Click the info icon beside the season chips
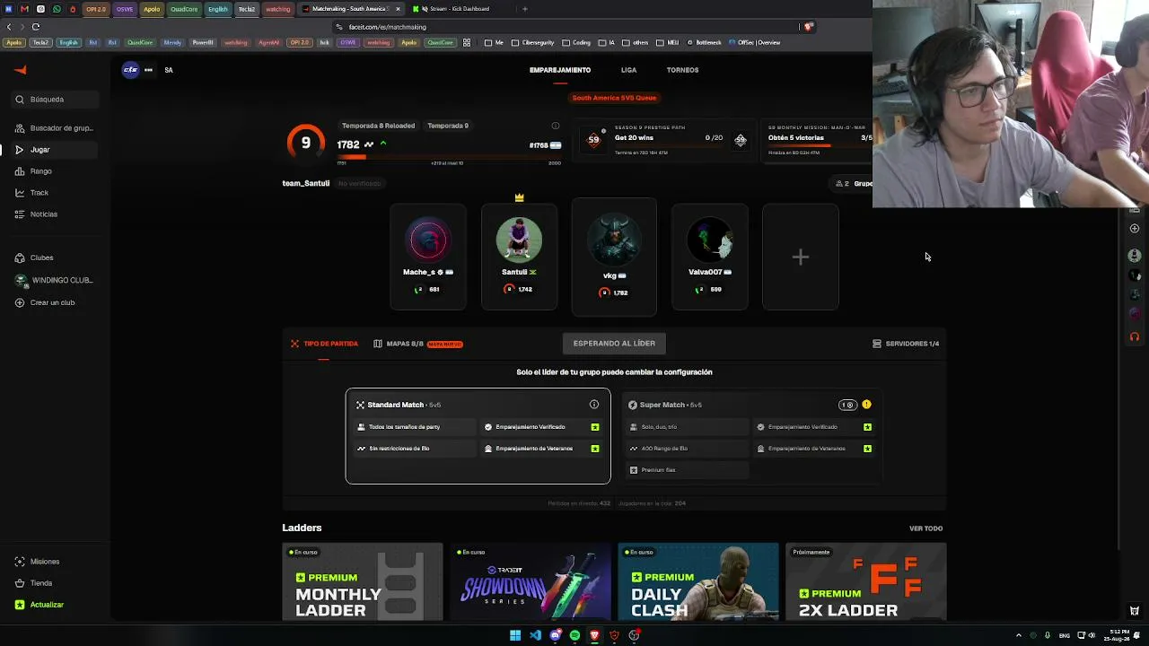Screen dimensions: 1149x646 click(x=556, y=126)
